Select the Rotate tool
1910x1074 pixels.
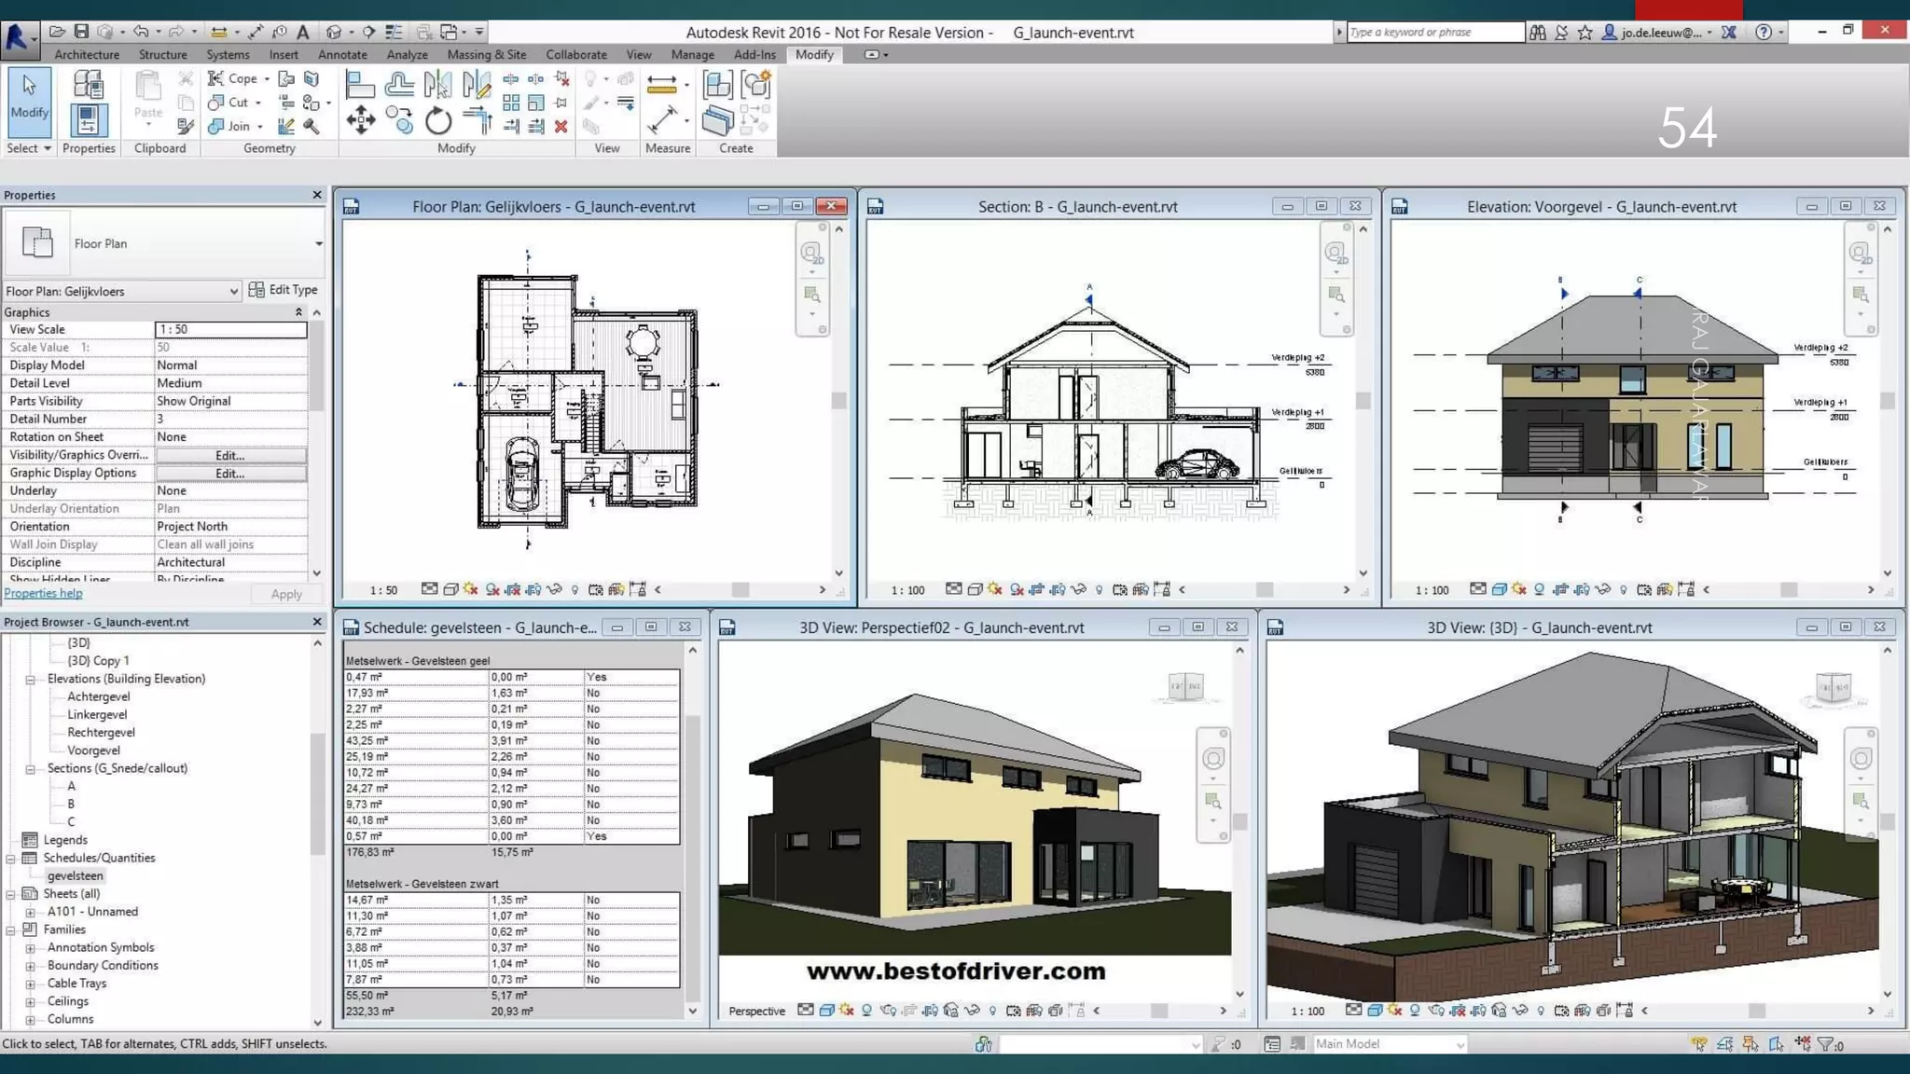click(x=437, y=120)
